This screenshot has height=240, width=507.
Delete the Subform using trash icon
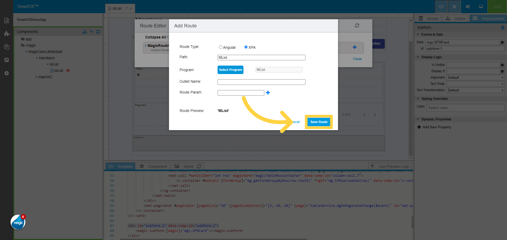coord(503,27)
